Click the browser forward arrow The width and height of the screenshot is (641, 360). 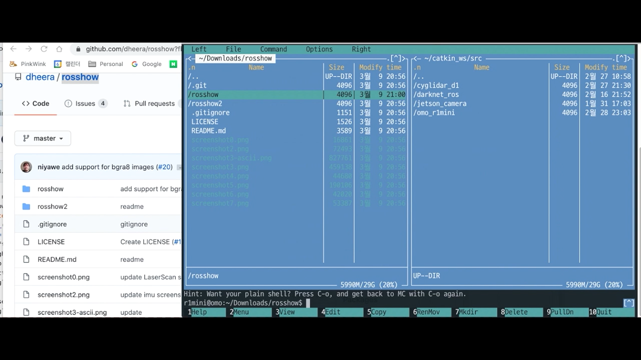point(29,49)
